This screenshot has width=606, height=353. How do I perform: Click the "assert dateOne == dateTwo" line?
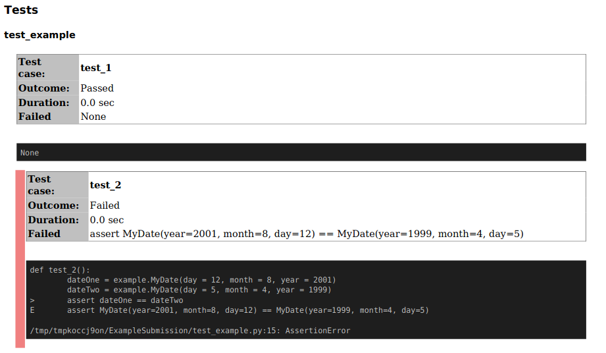click(x=125, y=300)
